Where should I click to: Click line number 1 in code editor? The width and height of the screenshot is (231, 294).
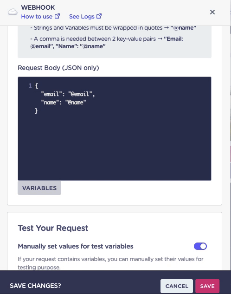(30, 86)
